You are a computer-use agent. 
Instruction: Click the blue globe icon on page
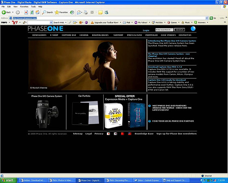pyautogui.click(x=193, y=28)
